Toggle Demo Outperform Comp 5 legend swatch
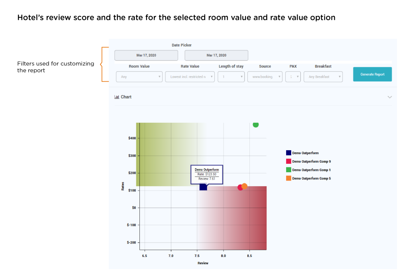This screenshot has height=277, width=408. (x=288, y=178)
